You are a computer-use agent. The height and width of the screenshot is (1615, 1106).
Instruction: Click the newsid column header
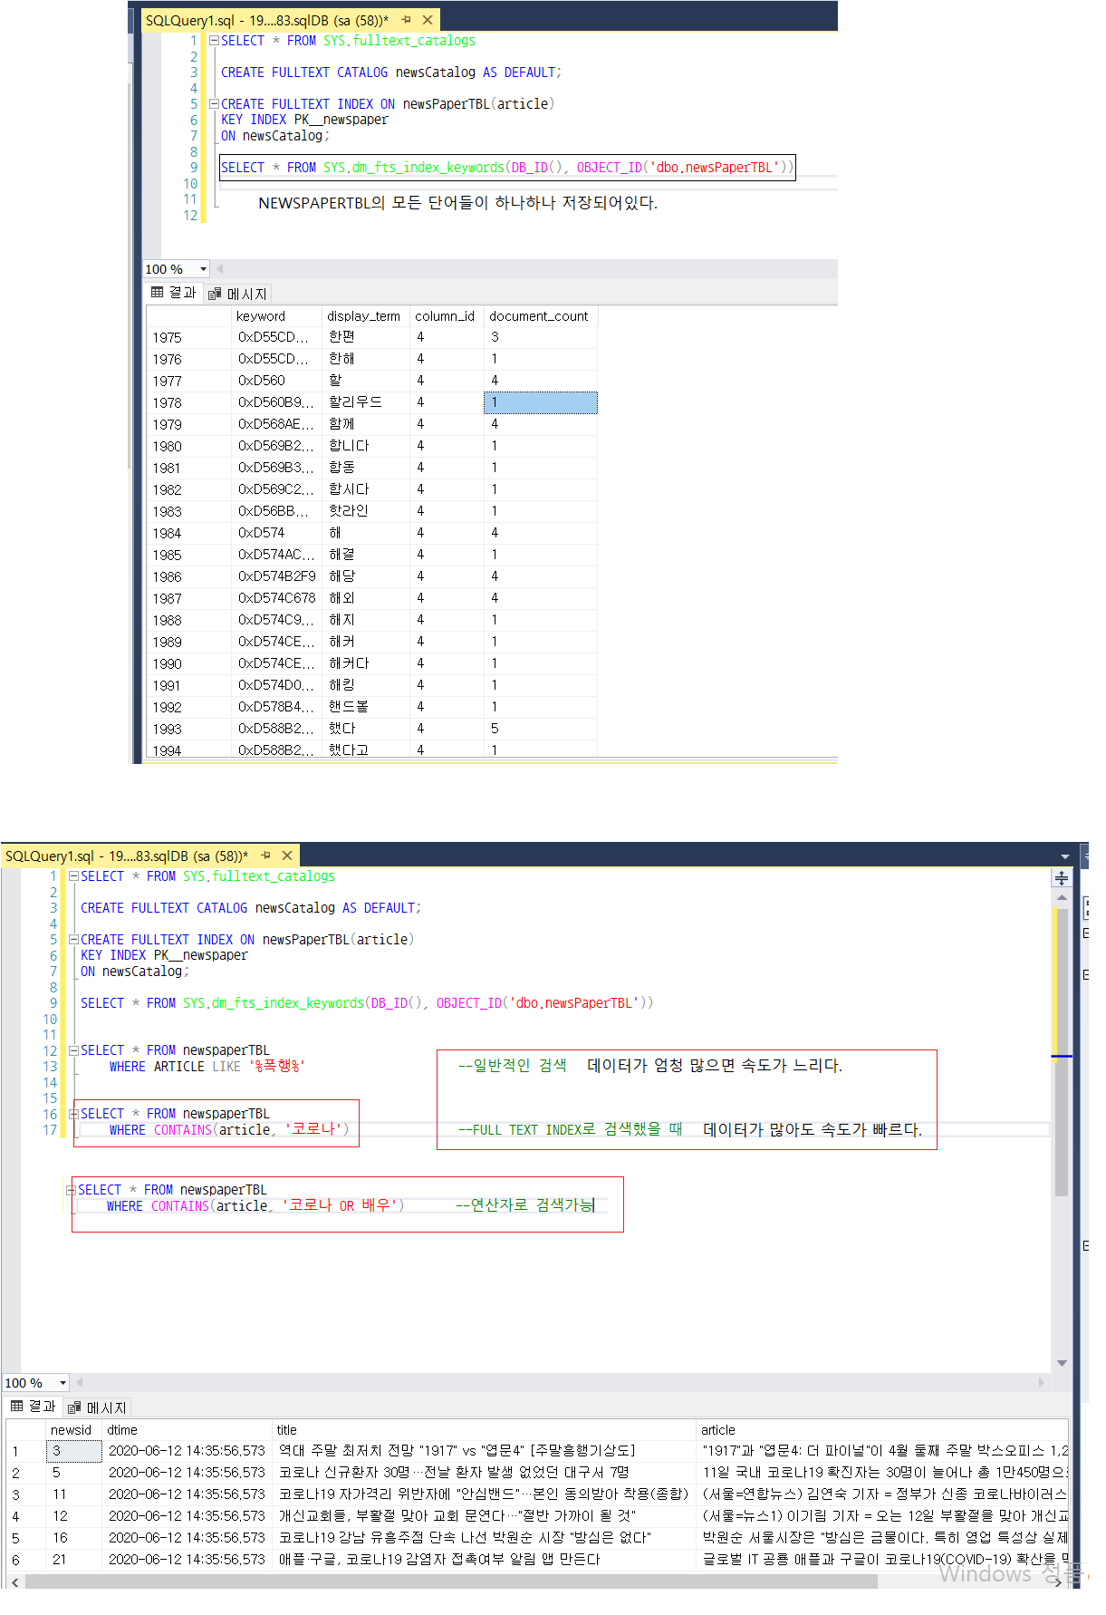coord(73,1430)
